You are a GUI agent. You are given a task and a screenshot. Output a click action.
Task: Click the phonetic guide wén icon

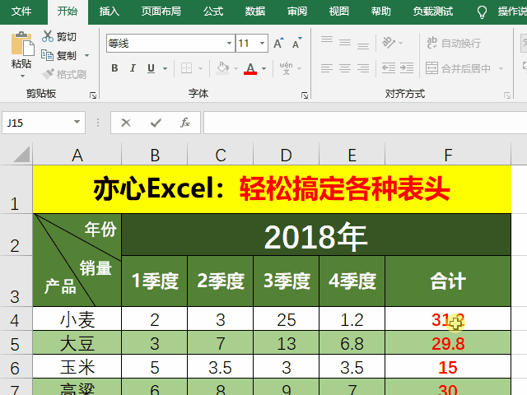click(286, 68)
